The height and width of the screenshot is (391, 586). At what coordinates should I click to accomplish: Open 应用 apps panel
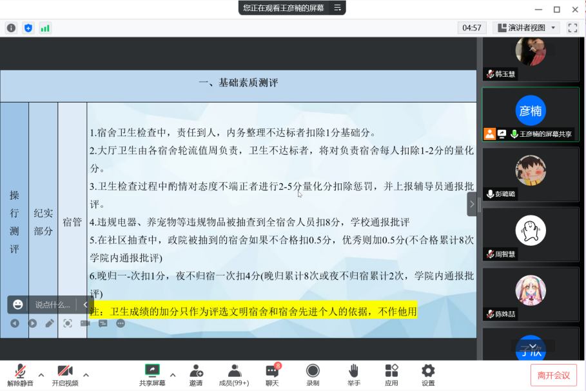point(391,374)
